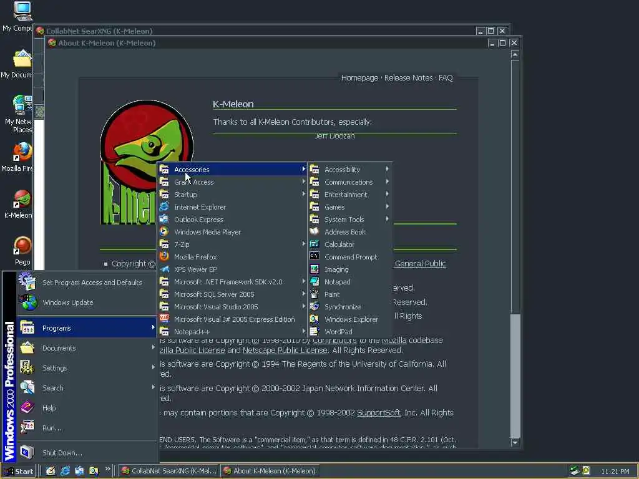
Task: Open Windows Explorer in Accessories
Action: 349,319
